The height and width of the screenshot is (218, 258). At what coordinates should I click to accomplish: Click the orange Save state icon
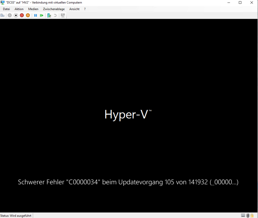(28, 15)
